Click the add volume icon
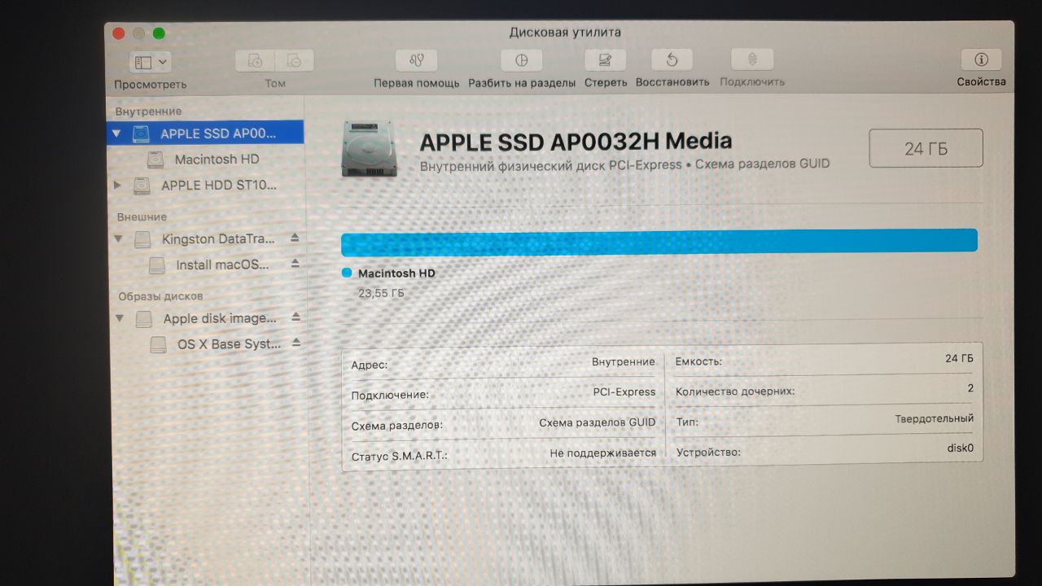This screenshot has height=586, width=1042. pyautogui.click(x=255, y=61)
